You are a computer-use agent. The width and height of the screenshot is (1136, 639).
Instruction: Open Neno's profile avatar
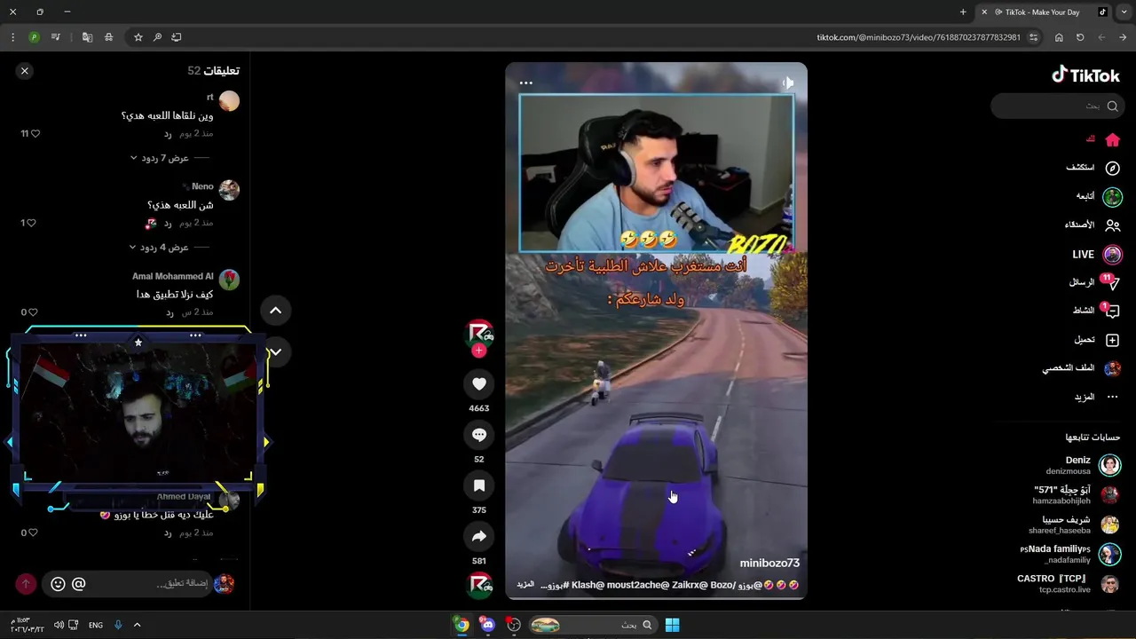click(229, 190)
